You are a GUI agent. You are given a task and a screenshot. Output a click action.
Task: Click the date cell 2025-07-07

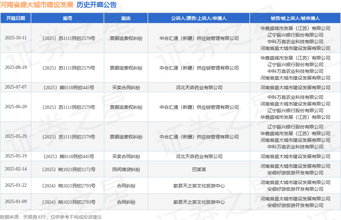(16, 87)
